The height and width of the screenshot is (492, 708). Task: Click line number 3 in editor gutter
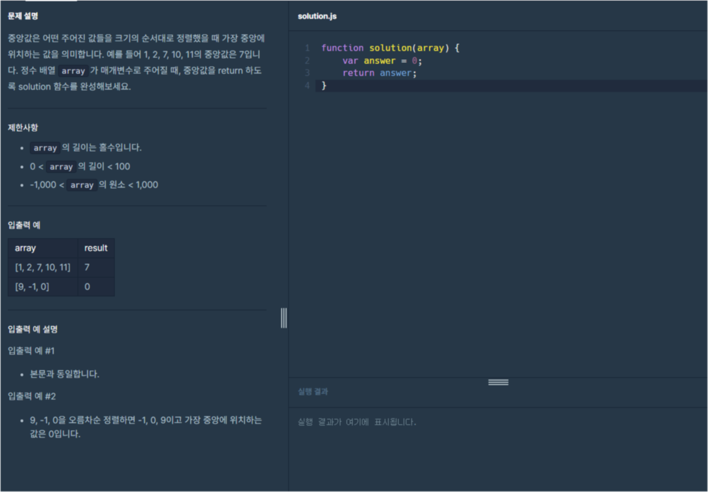pos(307,73)
